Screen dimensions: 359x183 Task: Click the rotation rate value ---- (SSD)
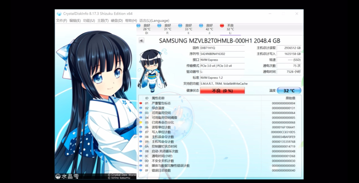pos(289,60)
